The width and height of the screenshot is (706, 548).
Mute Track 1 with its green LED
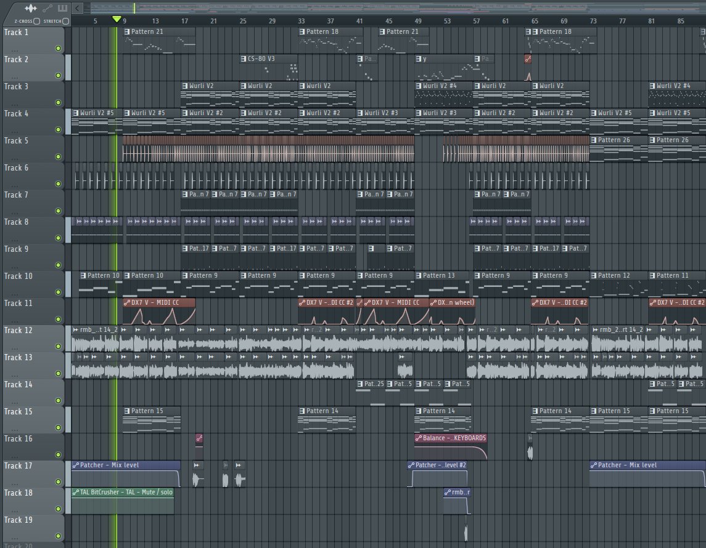58,49
